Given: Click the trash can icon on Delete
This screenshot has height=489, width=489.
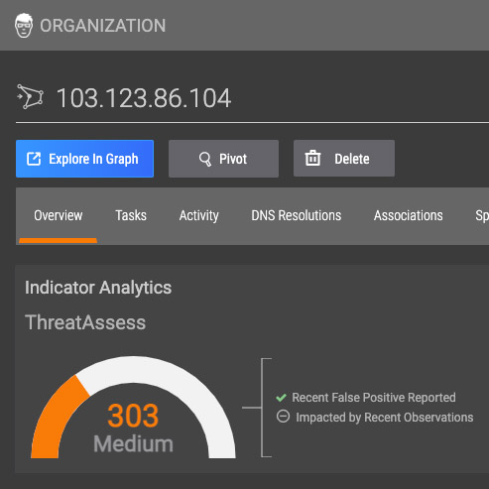Looking at the screenshot, I should [x=312, y=158].
